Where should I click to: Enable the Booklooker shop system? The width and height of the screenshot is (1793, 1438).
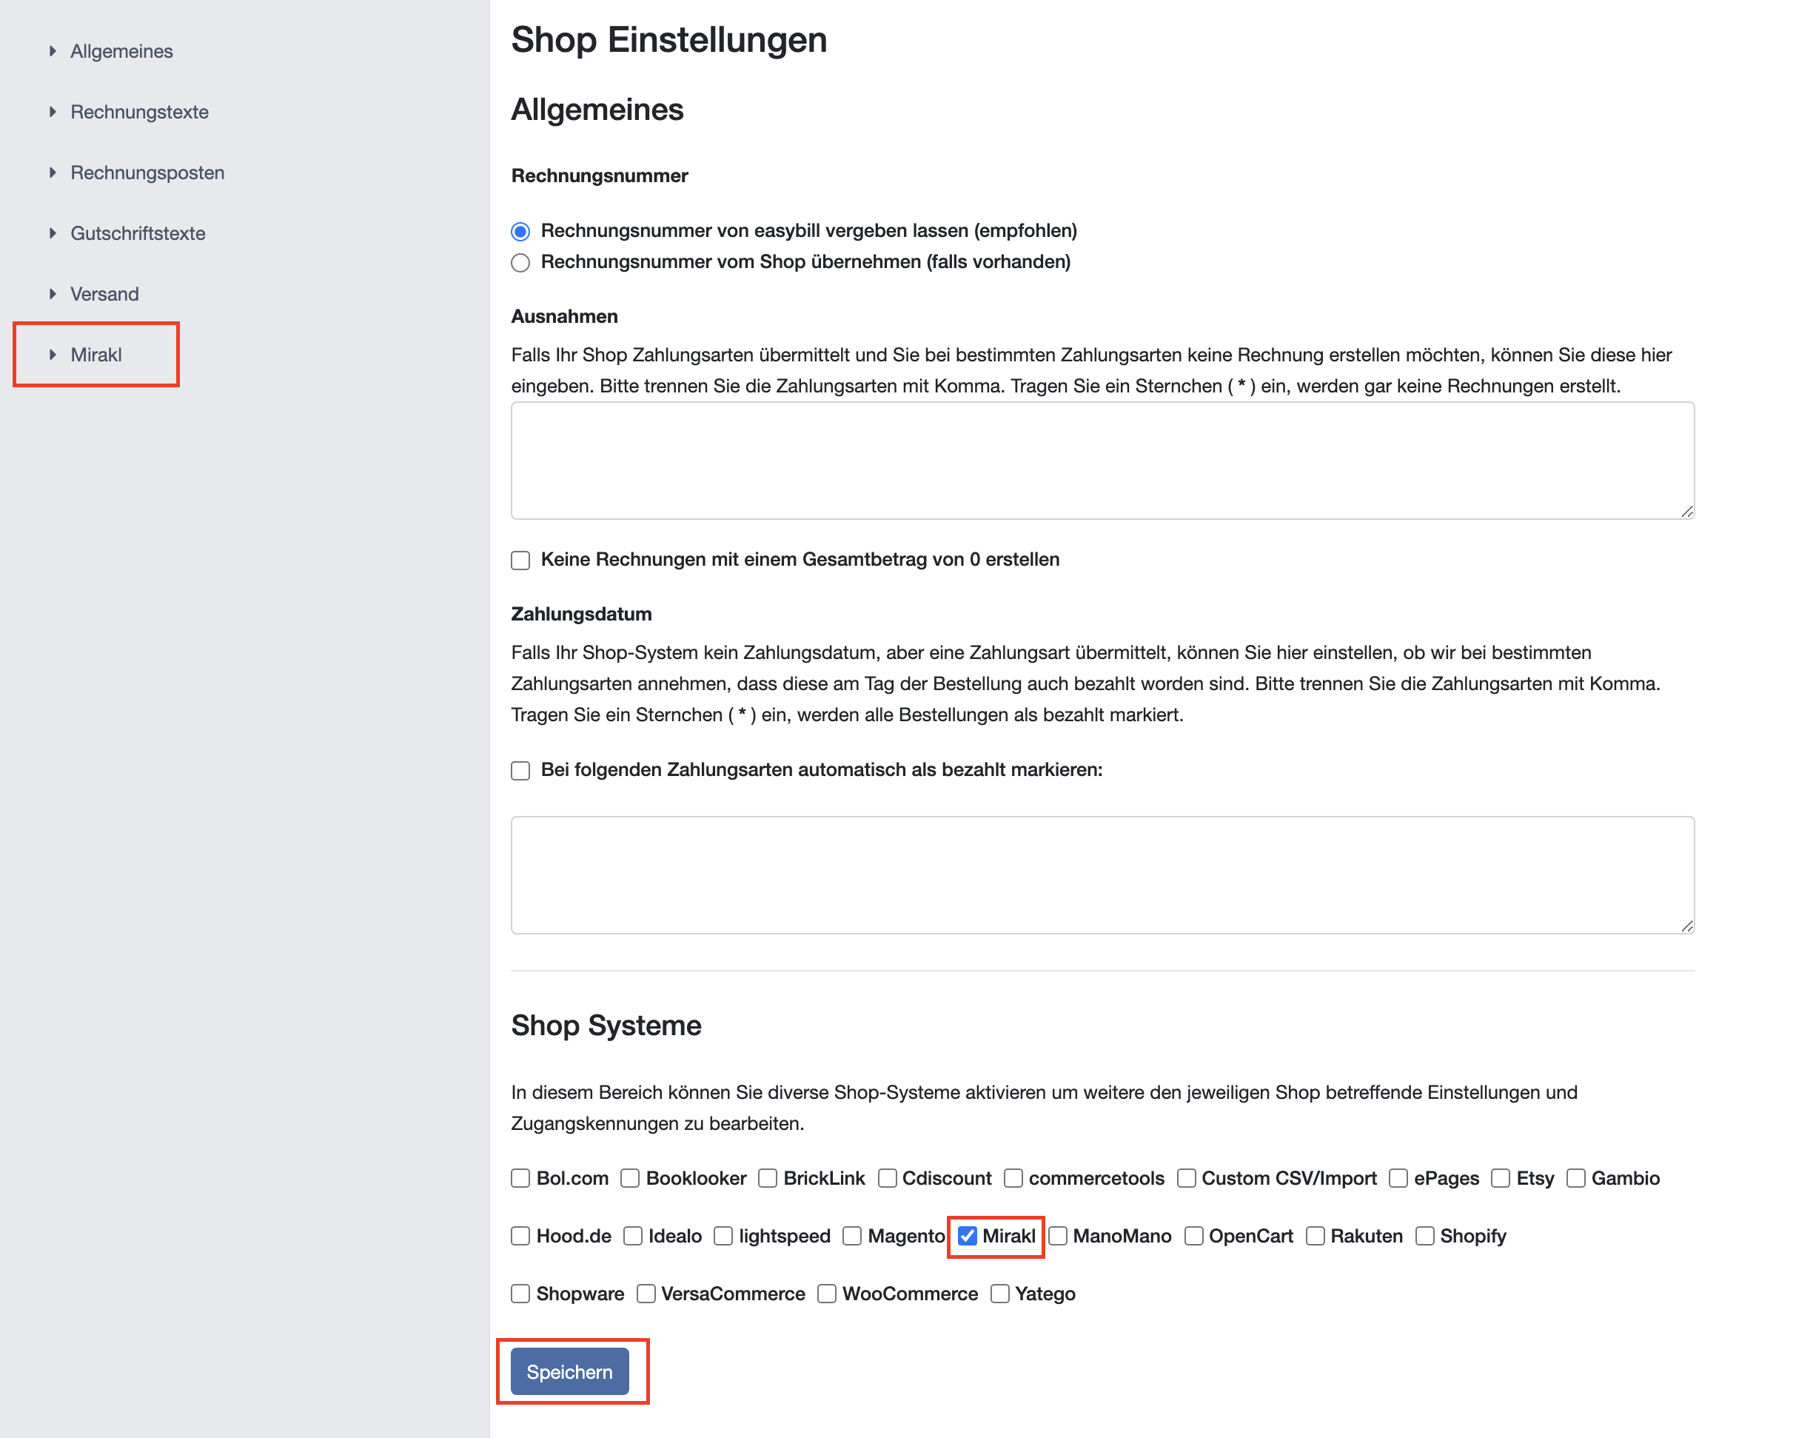pyautogui.click(x=631, y=1179)
